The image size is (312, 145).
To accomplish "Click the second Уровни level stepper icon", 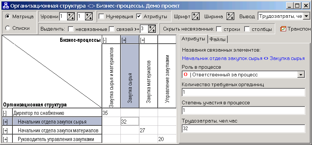I will click(x=89, y=16).
